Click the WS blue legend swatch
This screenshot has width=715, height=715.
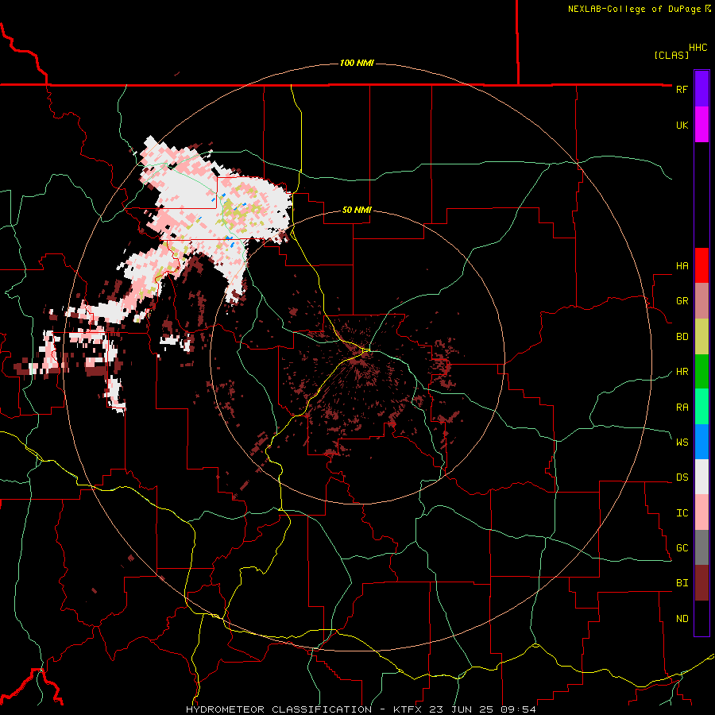[x=701, y=442]
